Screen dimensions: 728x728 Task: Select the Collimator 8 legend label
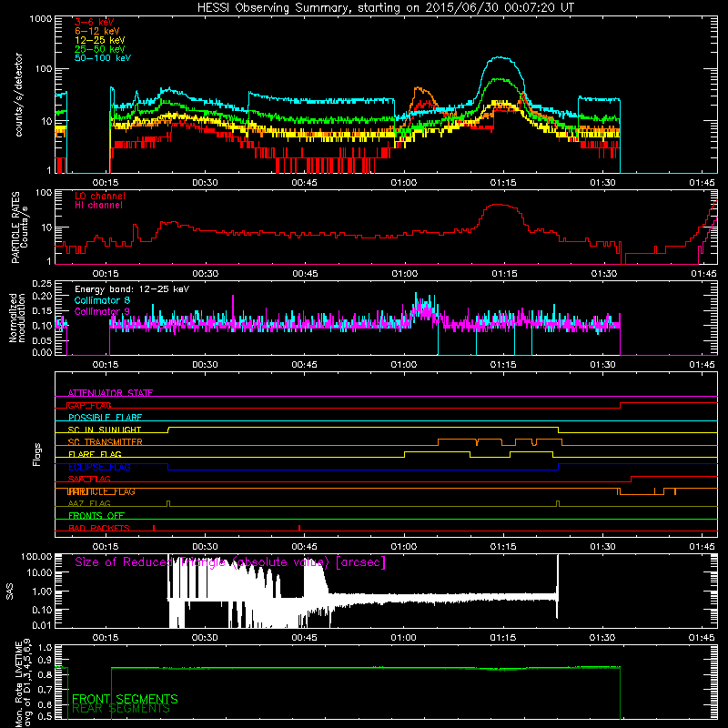tap(102, 300)
